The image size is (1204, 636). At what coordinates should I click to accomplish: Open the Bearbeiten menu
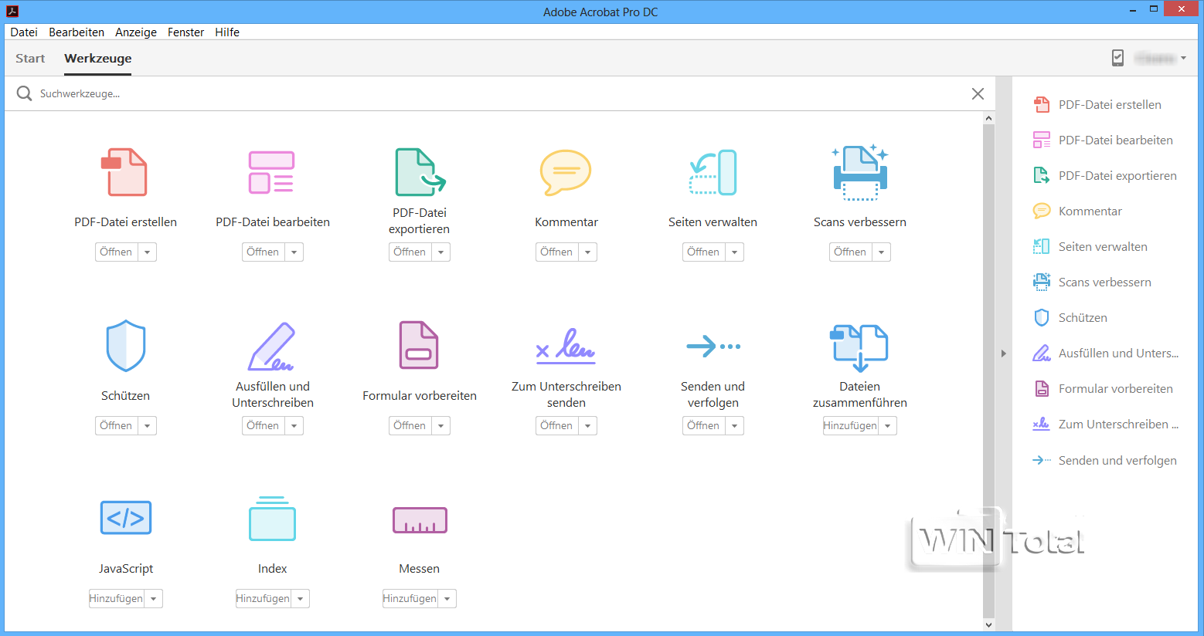(x=77, y=32)
